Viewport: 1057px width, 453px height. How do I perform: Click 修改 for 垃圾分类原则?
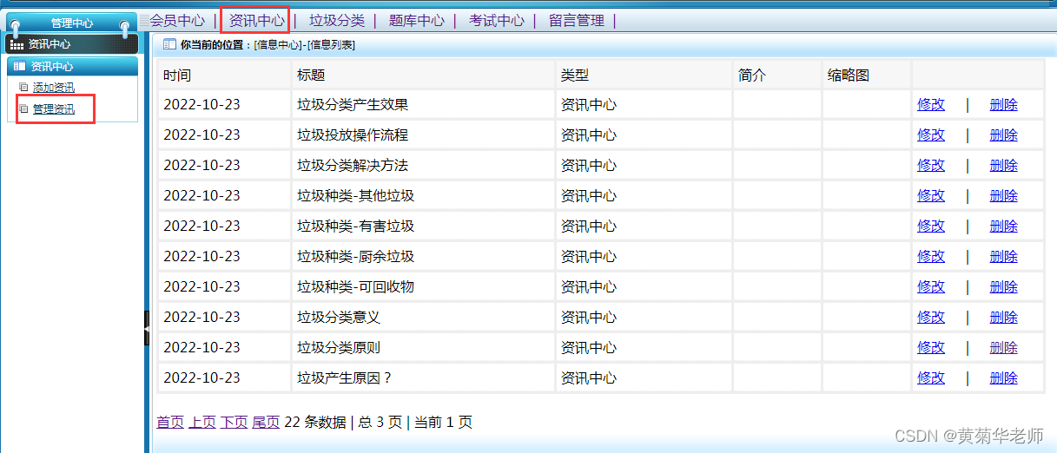(x=931, y=347)
